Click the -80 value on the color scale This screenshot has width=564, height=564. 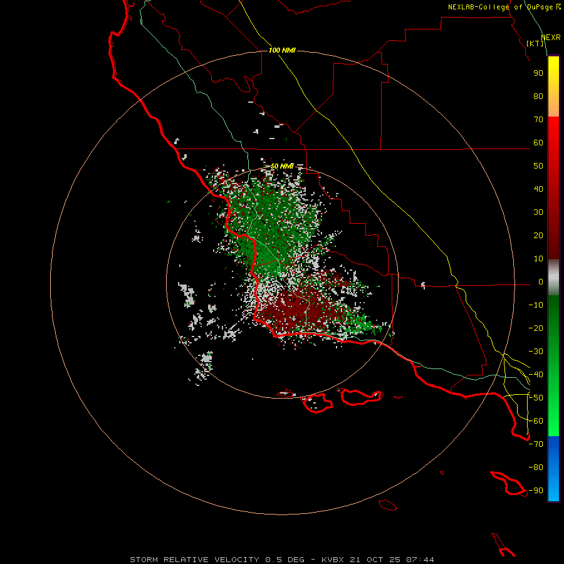click(536, 467)
